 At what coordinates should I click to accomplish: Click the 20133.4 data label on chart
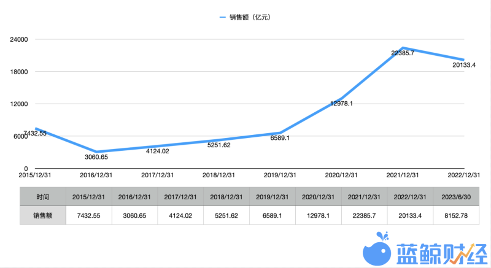[x=463, y=65]
